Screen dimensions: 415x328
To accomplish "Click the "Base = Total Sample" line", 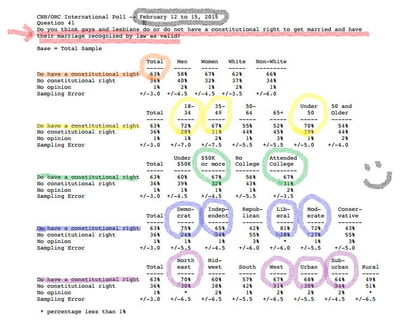I will [x=69, y=48].
